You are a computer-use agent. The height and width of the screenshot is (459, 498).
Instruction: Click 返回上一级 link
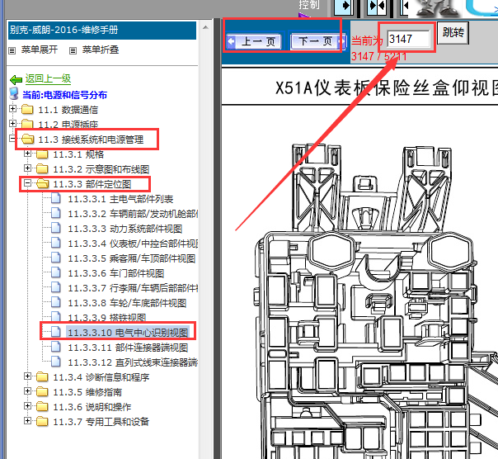coord(48,78)
